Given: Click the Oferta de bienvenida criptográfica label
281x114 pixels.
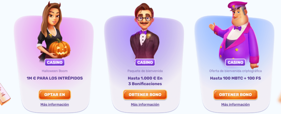Looking at the screenshot, I should click(x=235, y=71).
